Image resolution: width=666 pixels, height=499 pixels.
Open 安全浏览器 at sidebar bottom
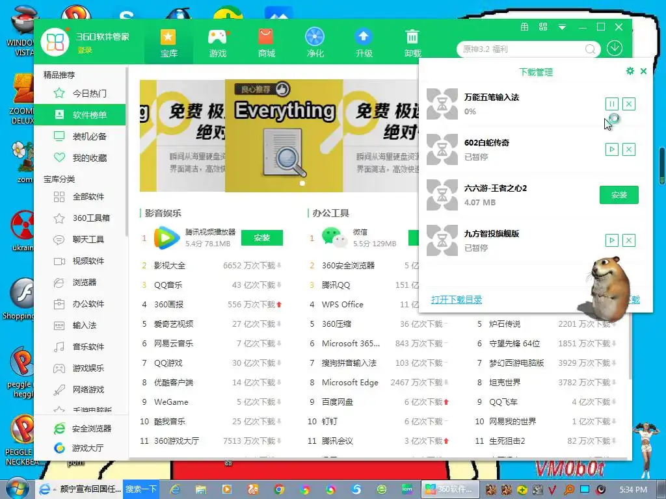pos(83,429)
